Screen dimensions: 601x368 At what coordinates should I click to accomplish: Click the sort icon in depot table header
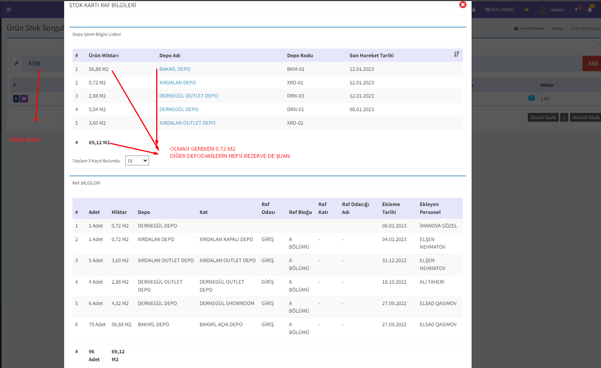point(457,55)
